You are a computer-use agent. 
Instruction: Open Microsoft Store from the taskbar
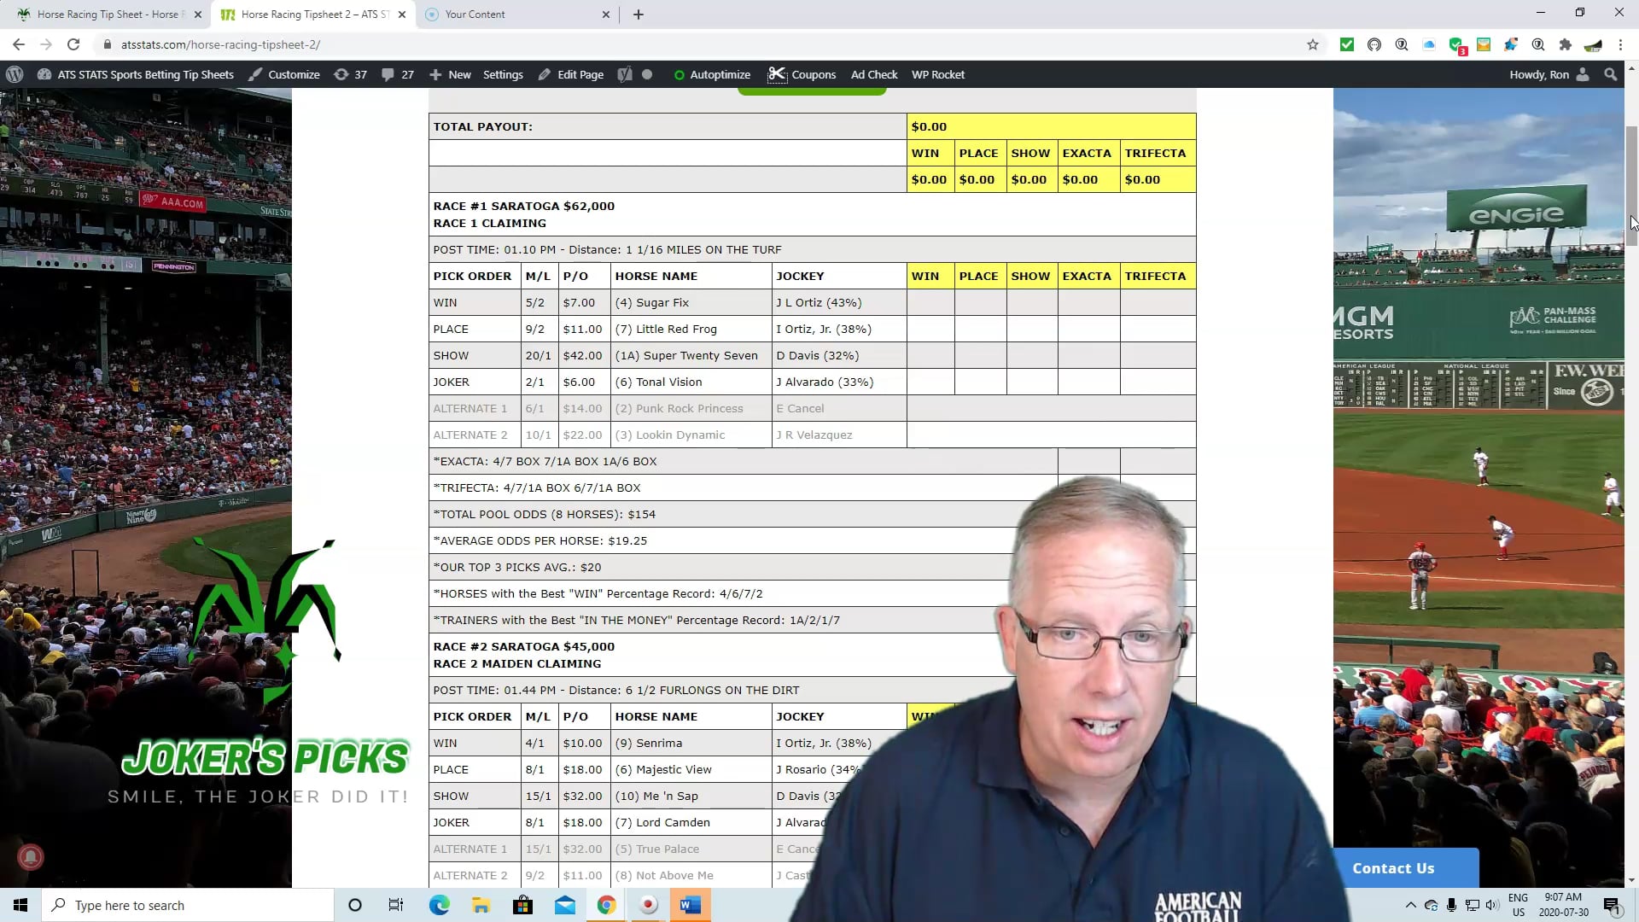[522, 905]
